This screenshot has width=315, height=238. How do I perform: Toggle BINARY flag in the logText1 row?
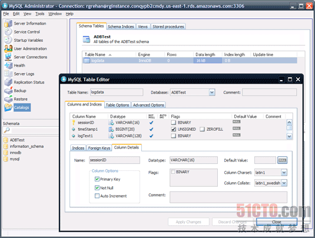[174, 136]
